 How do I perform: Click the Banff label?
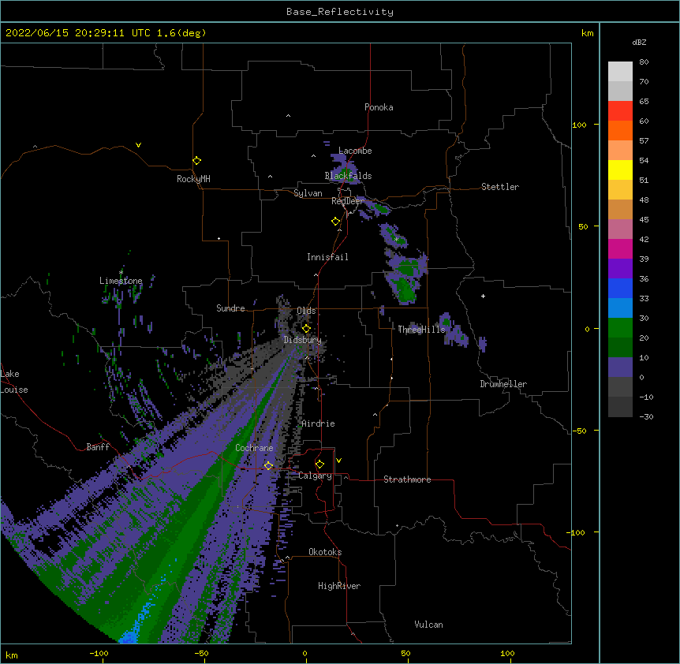98,447
